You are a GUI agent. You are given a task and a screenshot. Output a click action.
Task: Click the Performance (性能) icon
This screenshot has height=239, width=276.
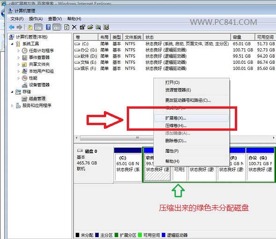tap(24, 78)
